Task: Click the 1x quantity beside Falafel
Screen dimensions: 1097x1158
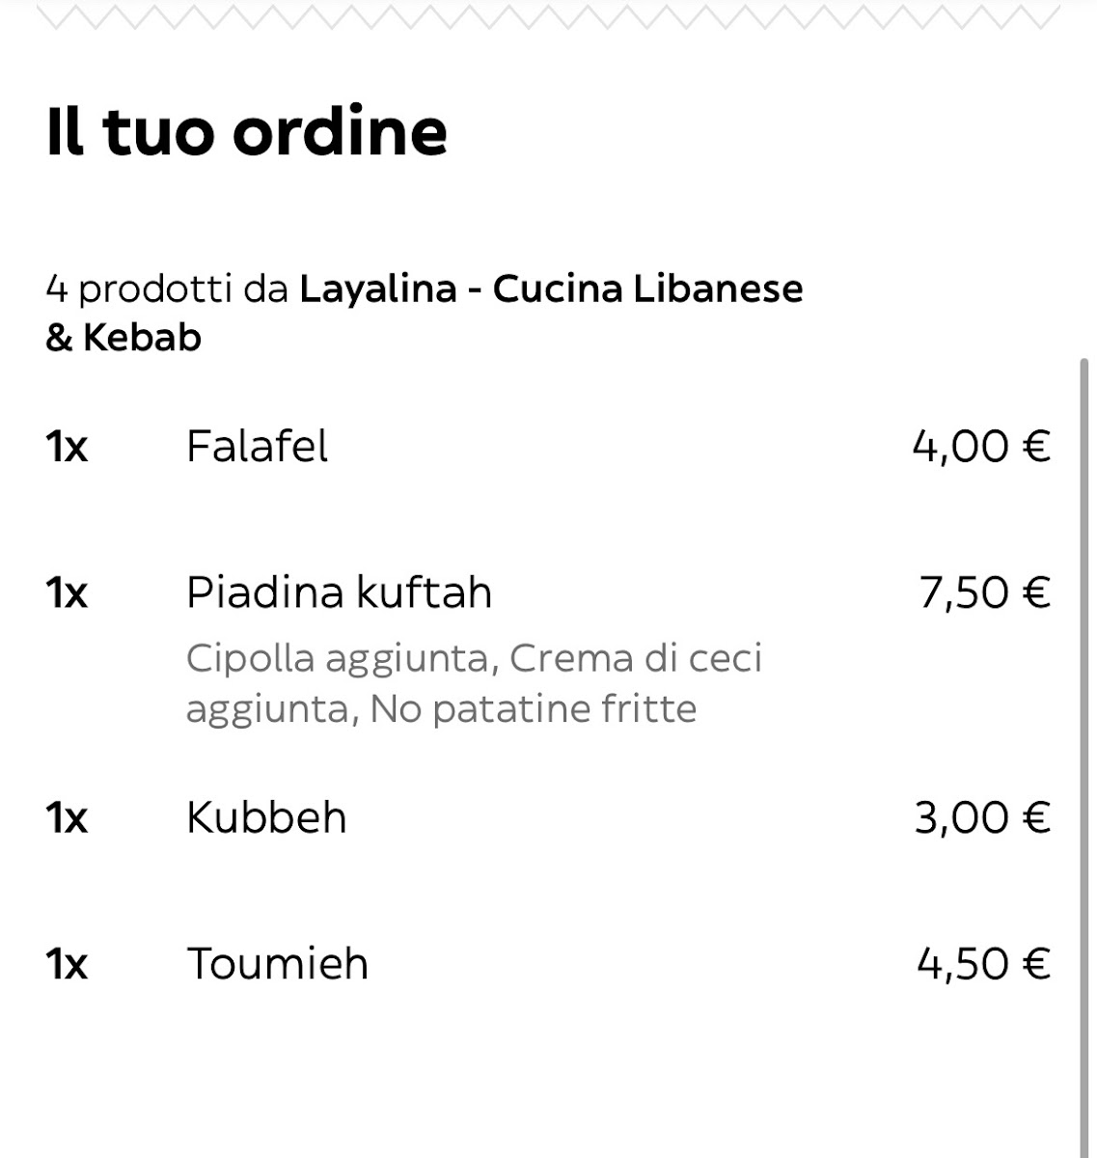Action: [67, 447]
